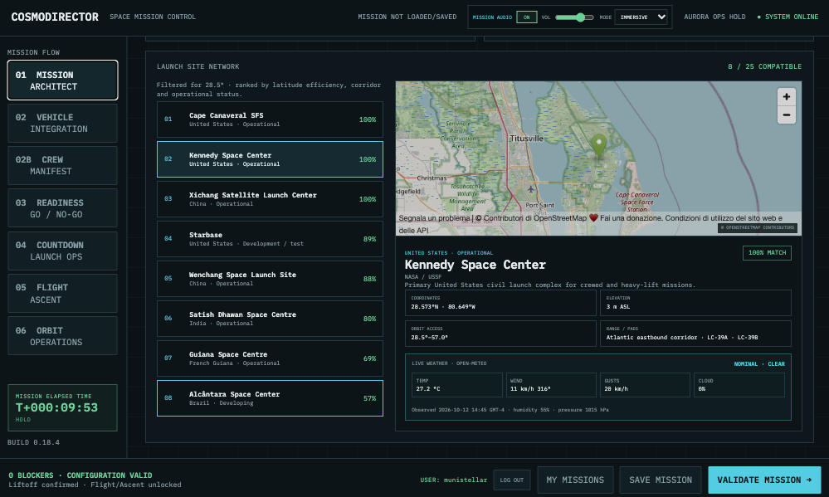Zoom out on the launch site map

pos(786,115)
